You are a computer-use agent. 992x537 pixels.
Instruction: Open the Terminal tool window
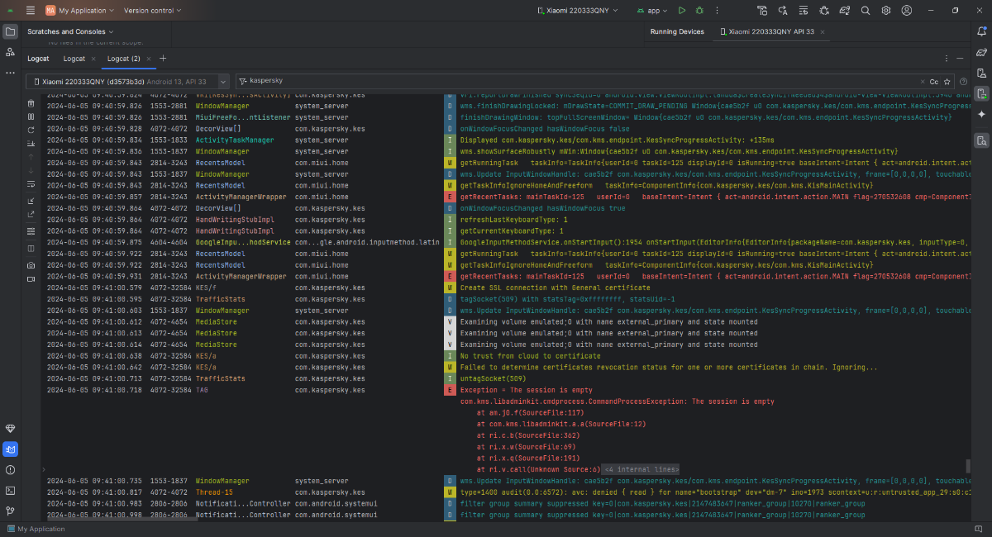(x=10, y=490)
